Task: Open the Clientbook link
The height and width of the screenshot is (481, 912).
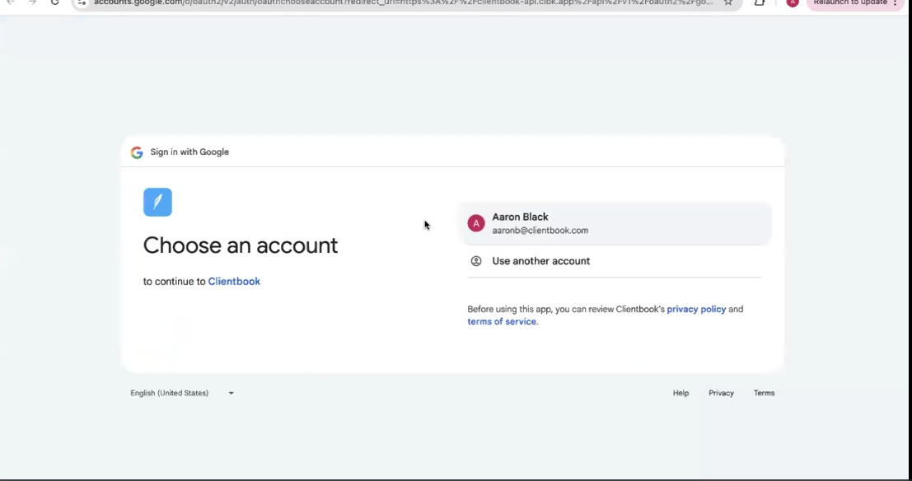Action: click(234, 282)
